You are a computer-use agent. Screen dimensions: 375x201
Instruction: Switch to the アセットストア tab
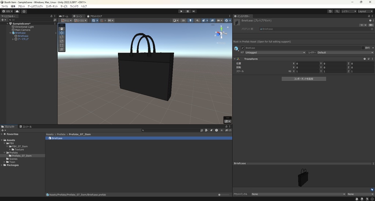tap(94, 16)
